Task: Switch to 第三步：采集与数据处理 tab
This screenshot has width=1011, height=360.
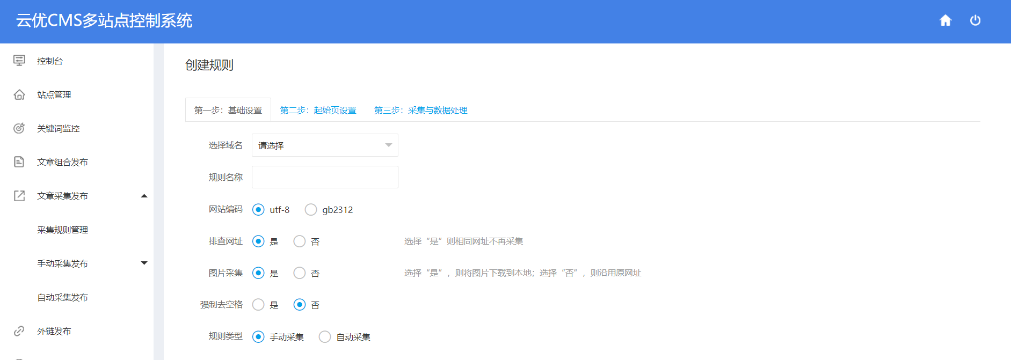Action: pyautogui.click(x=420, y=110)
